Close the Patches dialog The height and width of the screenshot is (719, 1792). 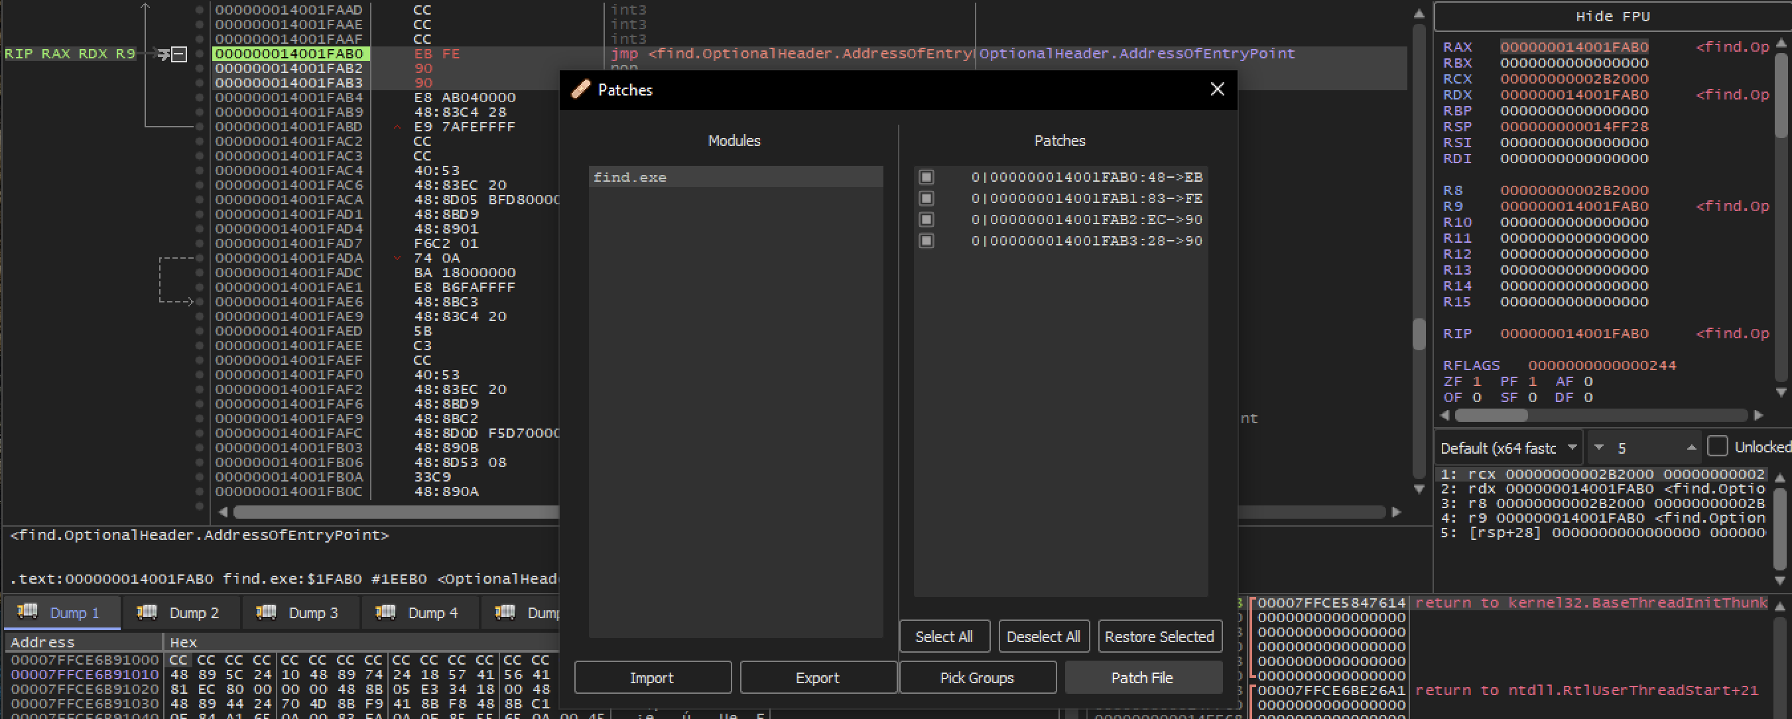pos(1217,89)
